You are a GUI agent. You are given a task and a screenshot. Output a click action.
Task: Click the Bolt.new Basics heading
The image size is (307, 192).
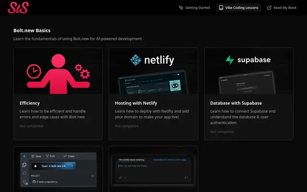pos(32,30)
